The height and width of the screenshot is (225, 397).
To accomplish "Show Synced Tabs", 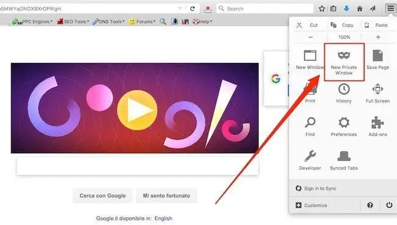I will pyautogui.click(x=344, y=160).
